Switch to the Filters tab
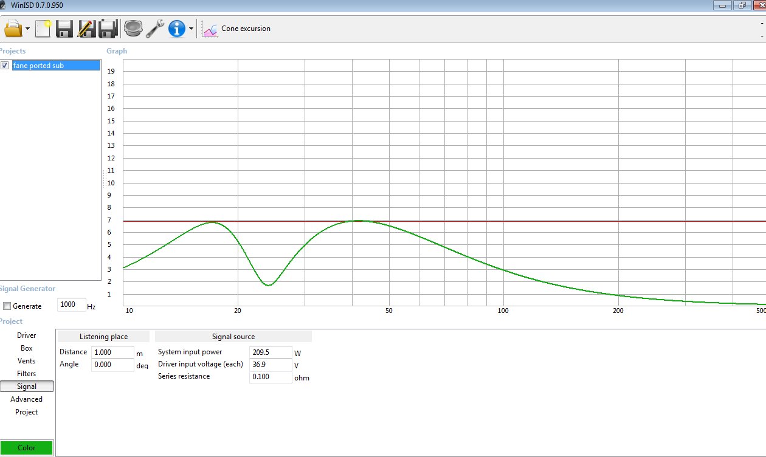Screen dimensions: 766x457 [x=27, y=374]
